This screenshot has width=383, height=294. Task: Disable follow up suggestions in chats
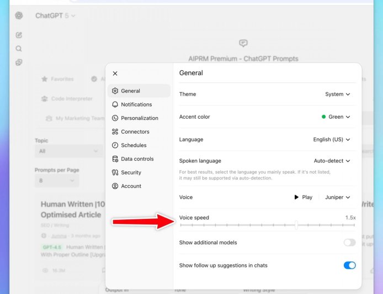[349, 265]
